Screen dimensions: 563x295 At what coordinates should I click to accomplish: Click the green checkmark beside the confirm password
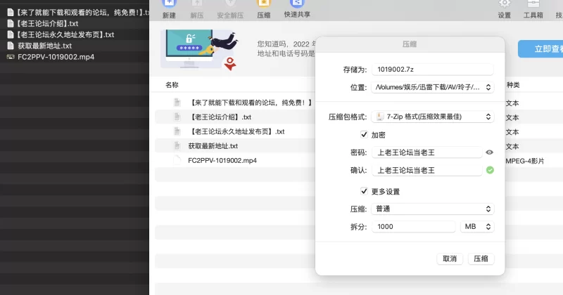click(x=490, y=170)
